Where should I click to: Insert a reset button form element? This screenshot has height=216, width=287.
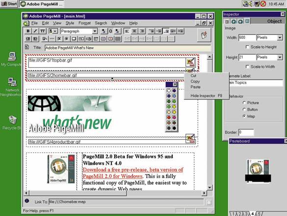(x=110, y=39)
